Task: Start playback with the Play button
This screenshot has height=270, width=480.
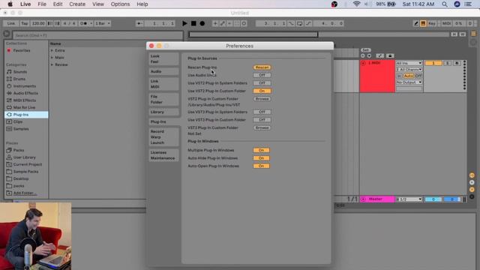Action: [x=184, y=23]
